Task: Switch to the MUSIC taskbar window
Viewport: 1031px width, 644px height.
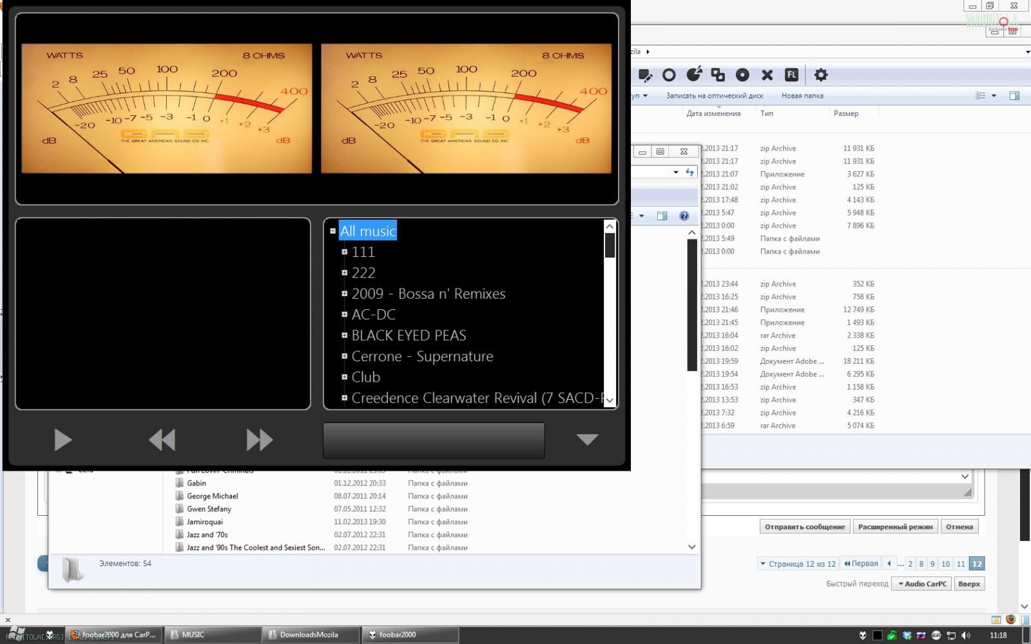Action: 213,634
